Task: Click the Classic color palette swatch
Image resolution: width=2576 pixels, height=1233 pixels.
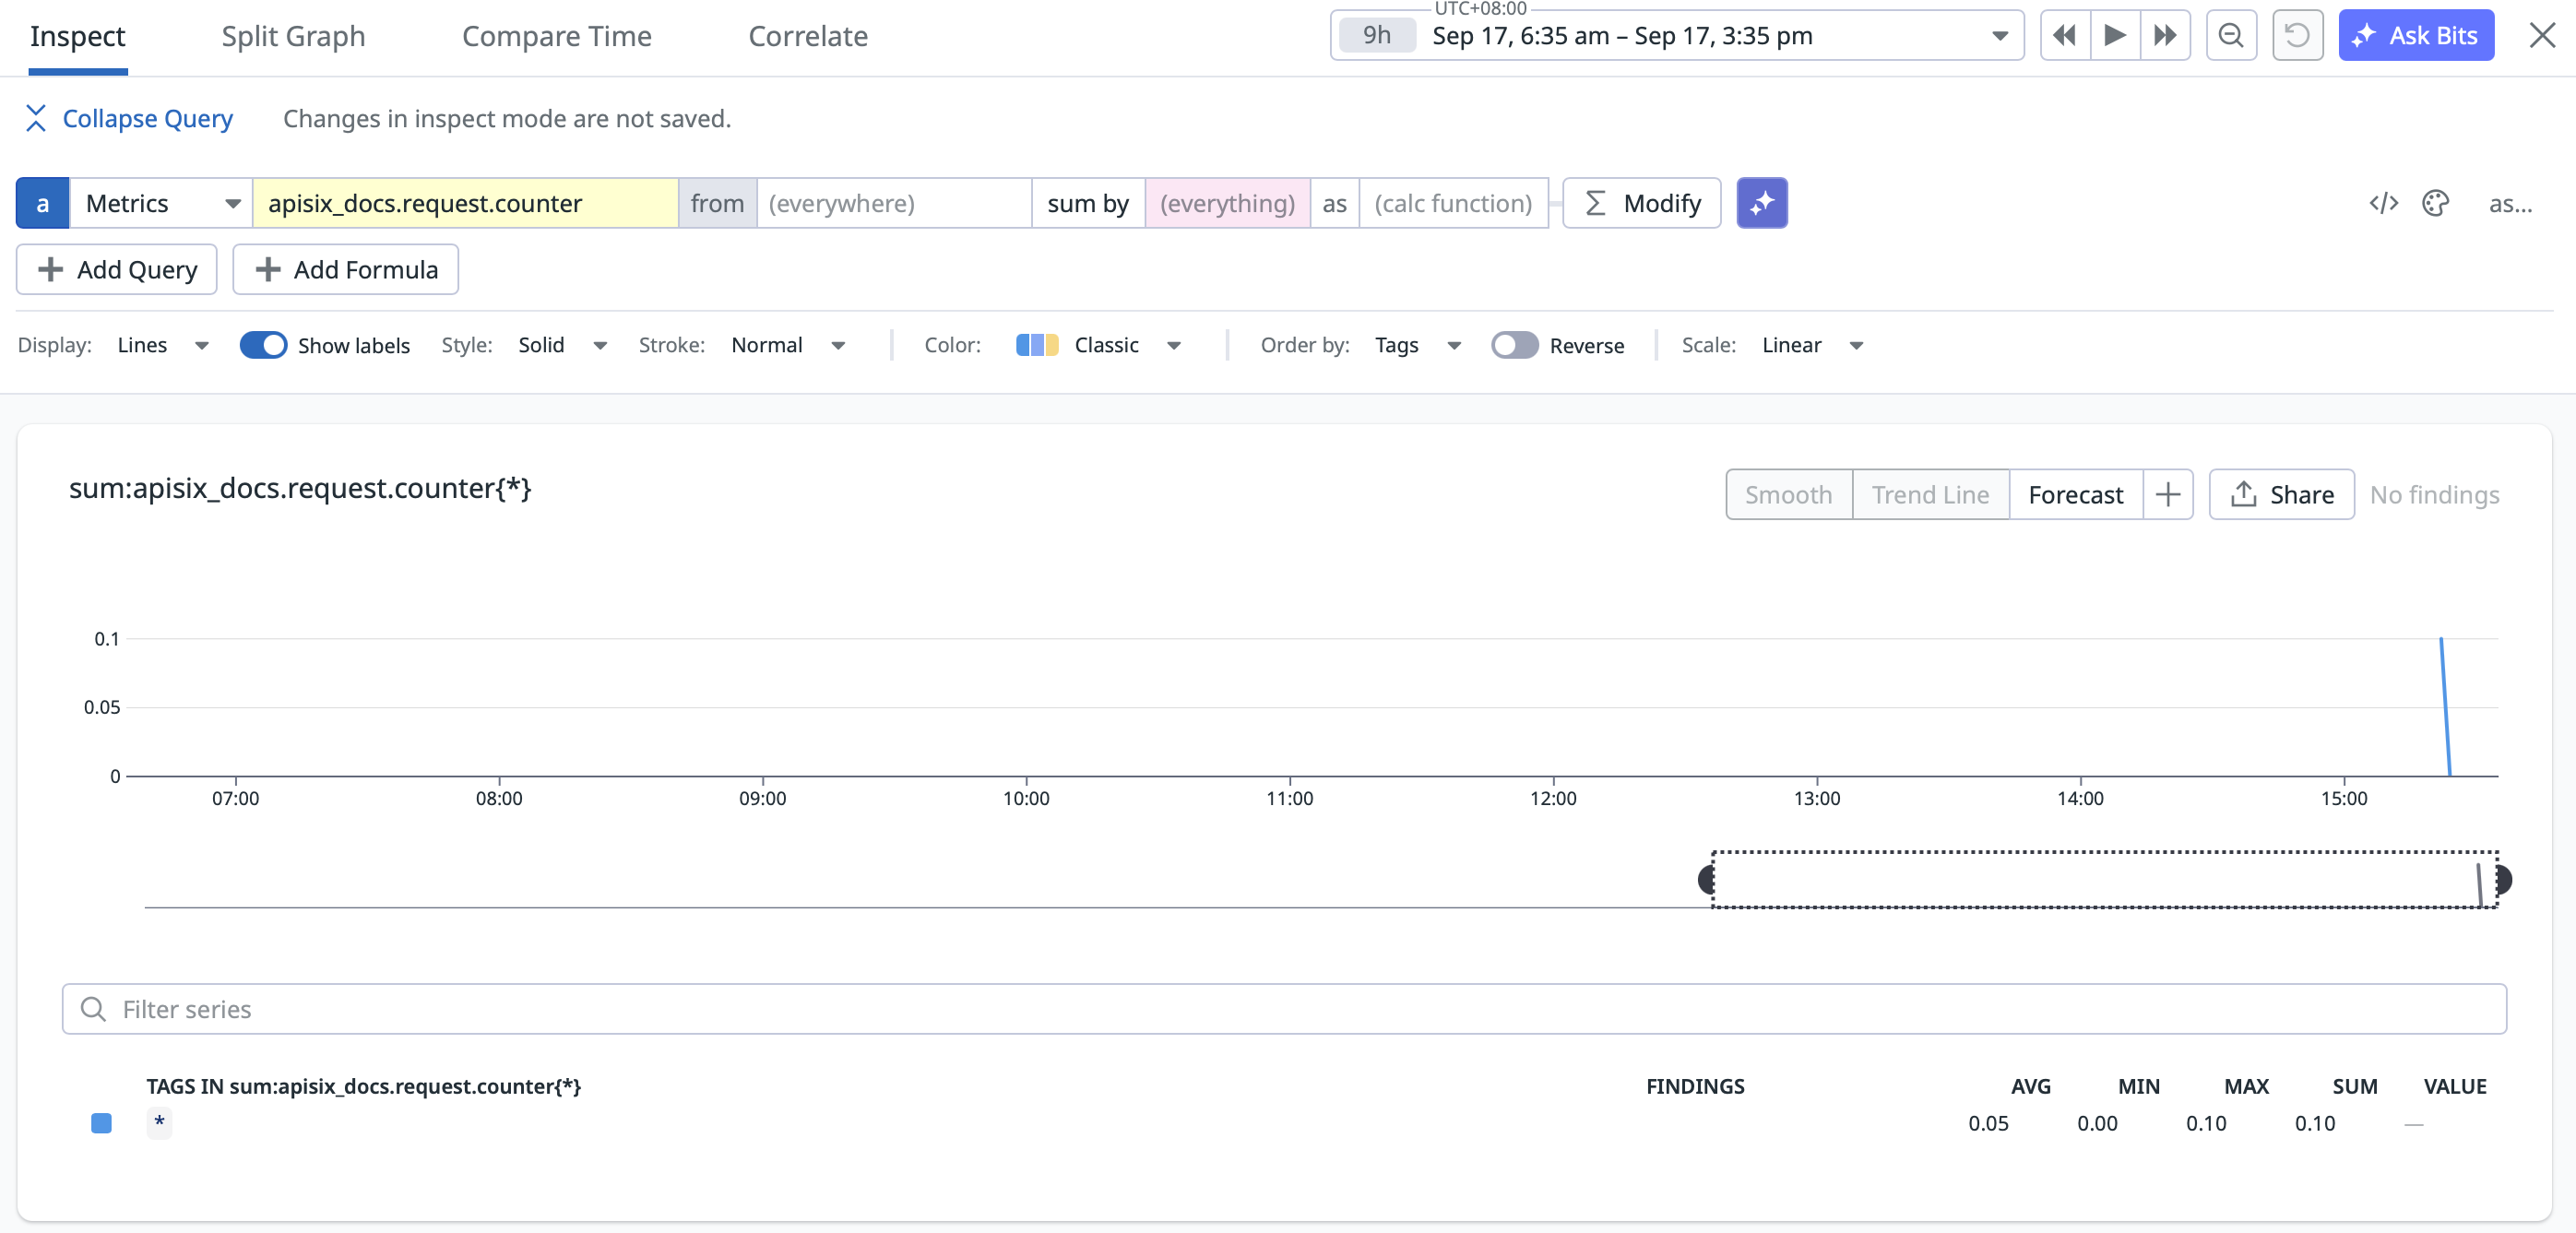Action: 1036,345
